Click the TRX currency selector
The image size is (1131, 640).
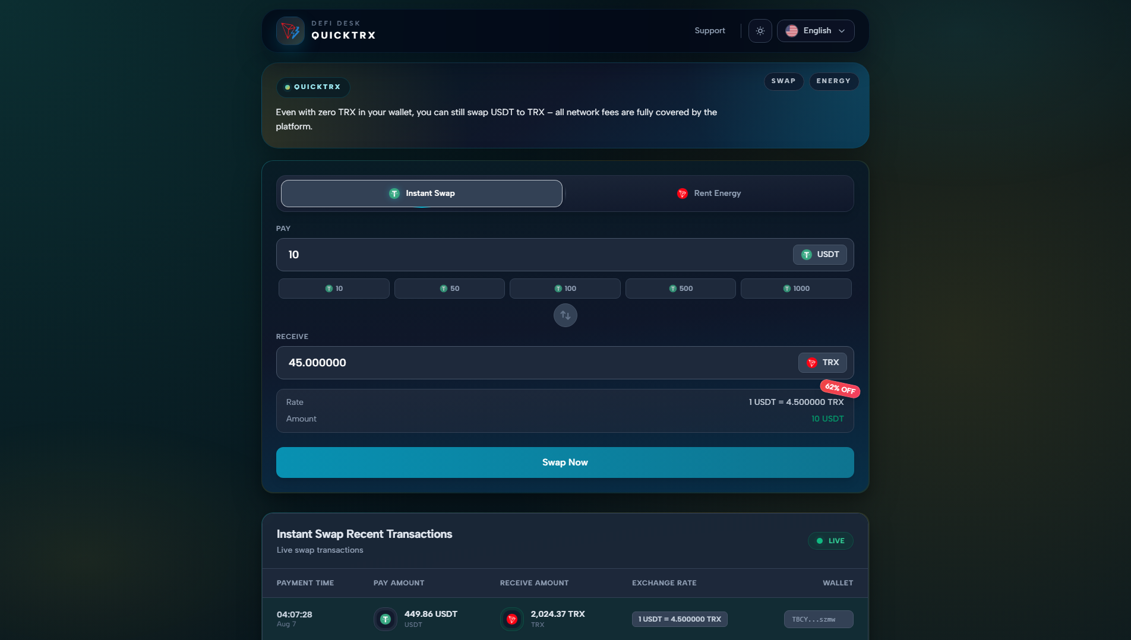point(823,363)
